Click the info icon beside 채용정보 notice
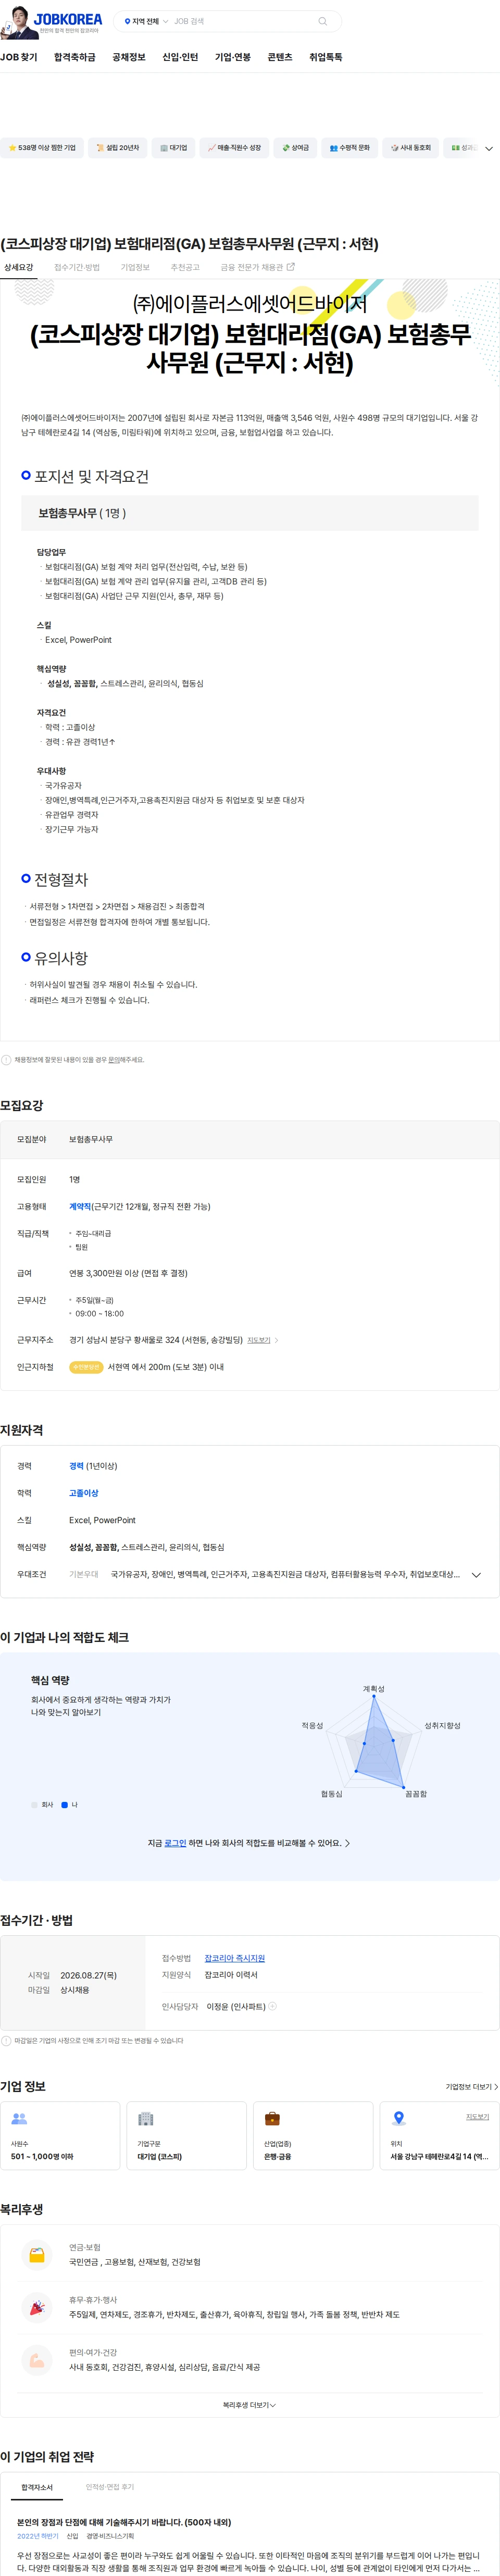 pos(6,1060)
